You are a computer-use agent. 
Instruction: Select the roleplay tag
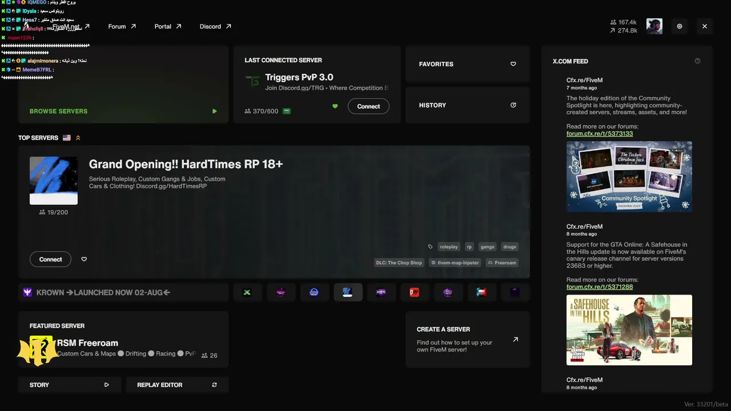pos(449,247)
